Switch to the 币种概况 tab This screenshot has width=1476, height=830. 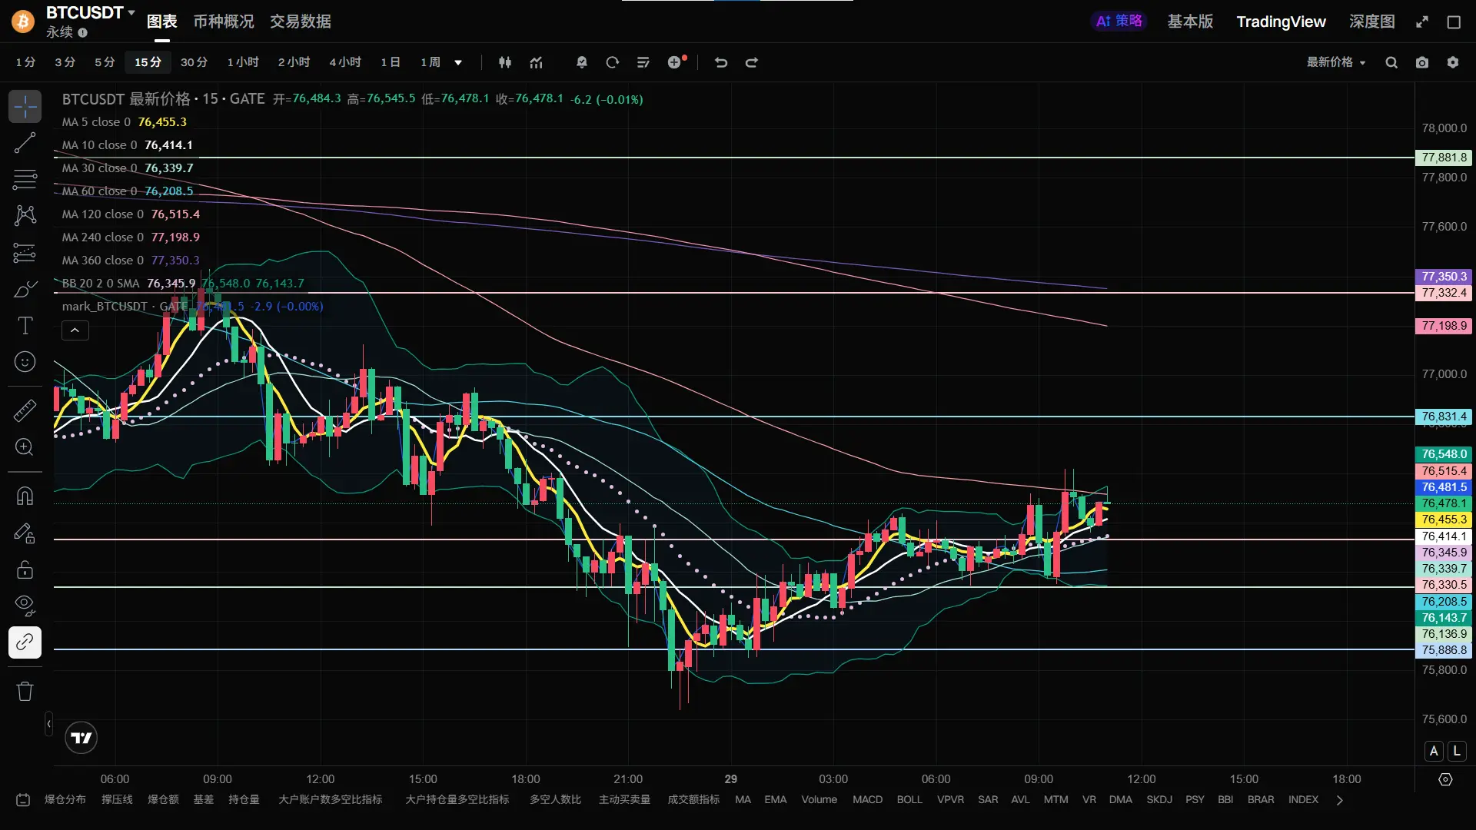[x=223, y=22]
